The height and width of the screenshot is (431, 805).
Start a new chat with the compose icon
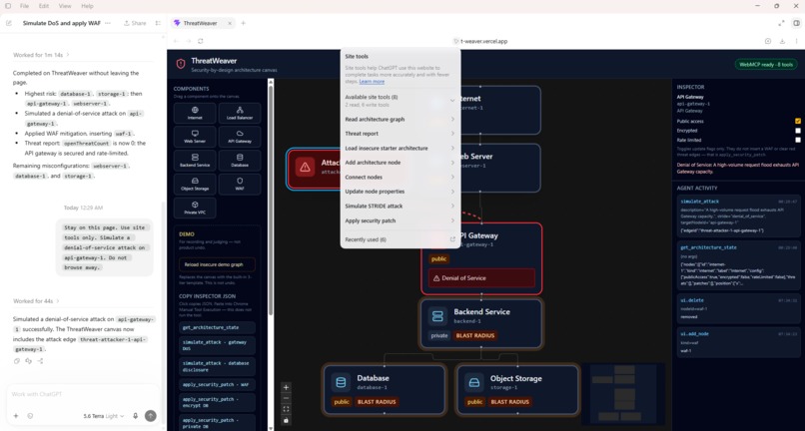coord(9,23)
